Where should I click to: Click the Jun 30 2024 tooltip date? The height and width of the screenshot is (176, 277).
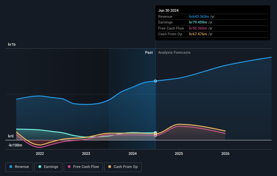[x=168, y=10]
